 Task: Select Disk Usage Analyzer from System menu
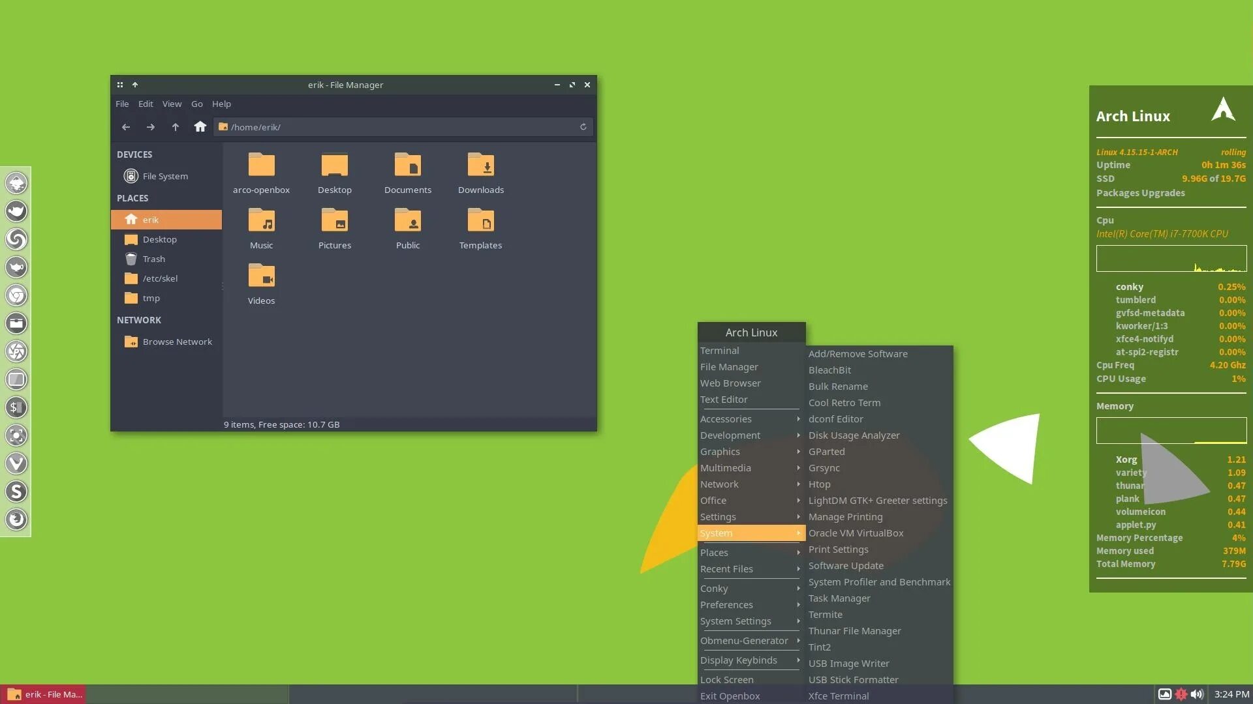point(854,435)
